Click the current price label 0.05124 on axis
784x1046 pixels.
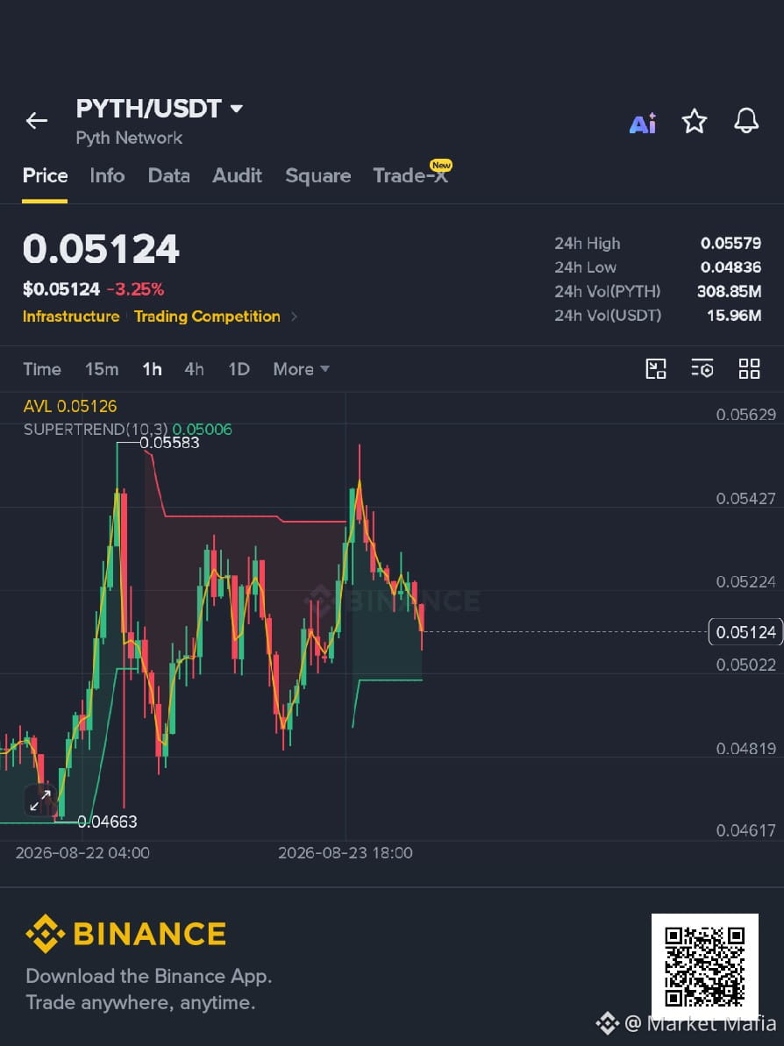coord(745,632)
